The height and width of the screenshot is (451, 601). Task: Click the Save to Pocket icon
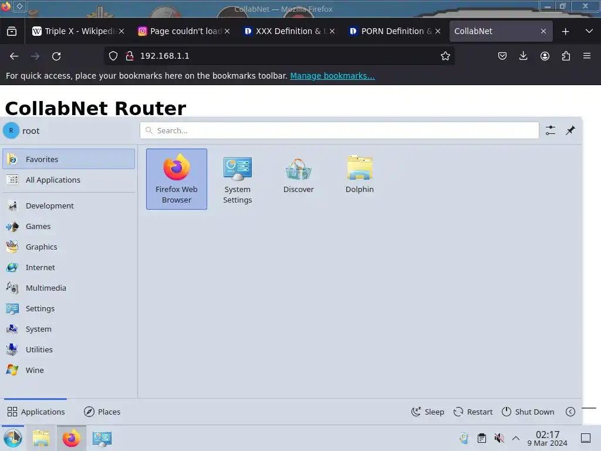tap(502, 56)
